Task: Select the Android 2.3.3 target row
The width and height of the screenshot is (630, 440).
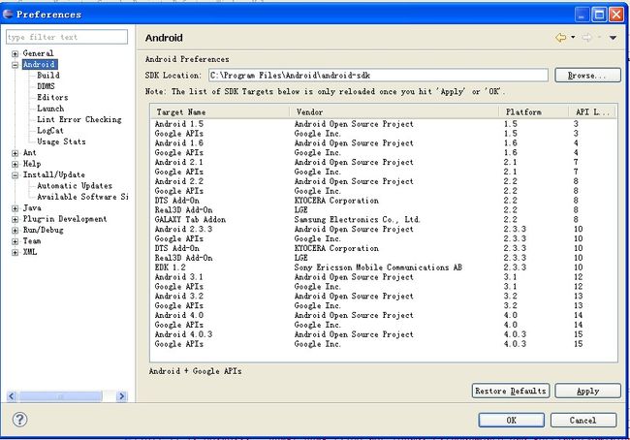Action: (x=384, y=229)
